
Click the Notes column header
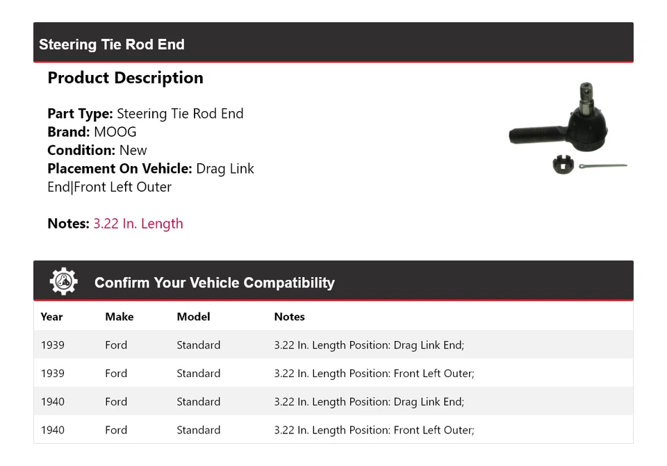coord(289,317)
